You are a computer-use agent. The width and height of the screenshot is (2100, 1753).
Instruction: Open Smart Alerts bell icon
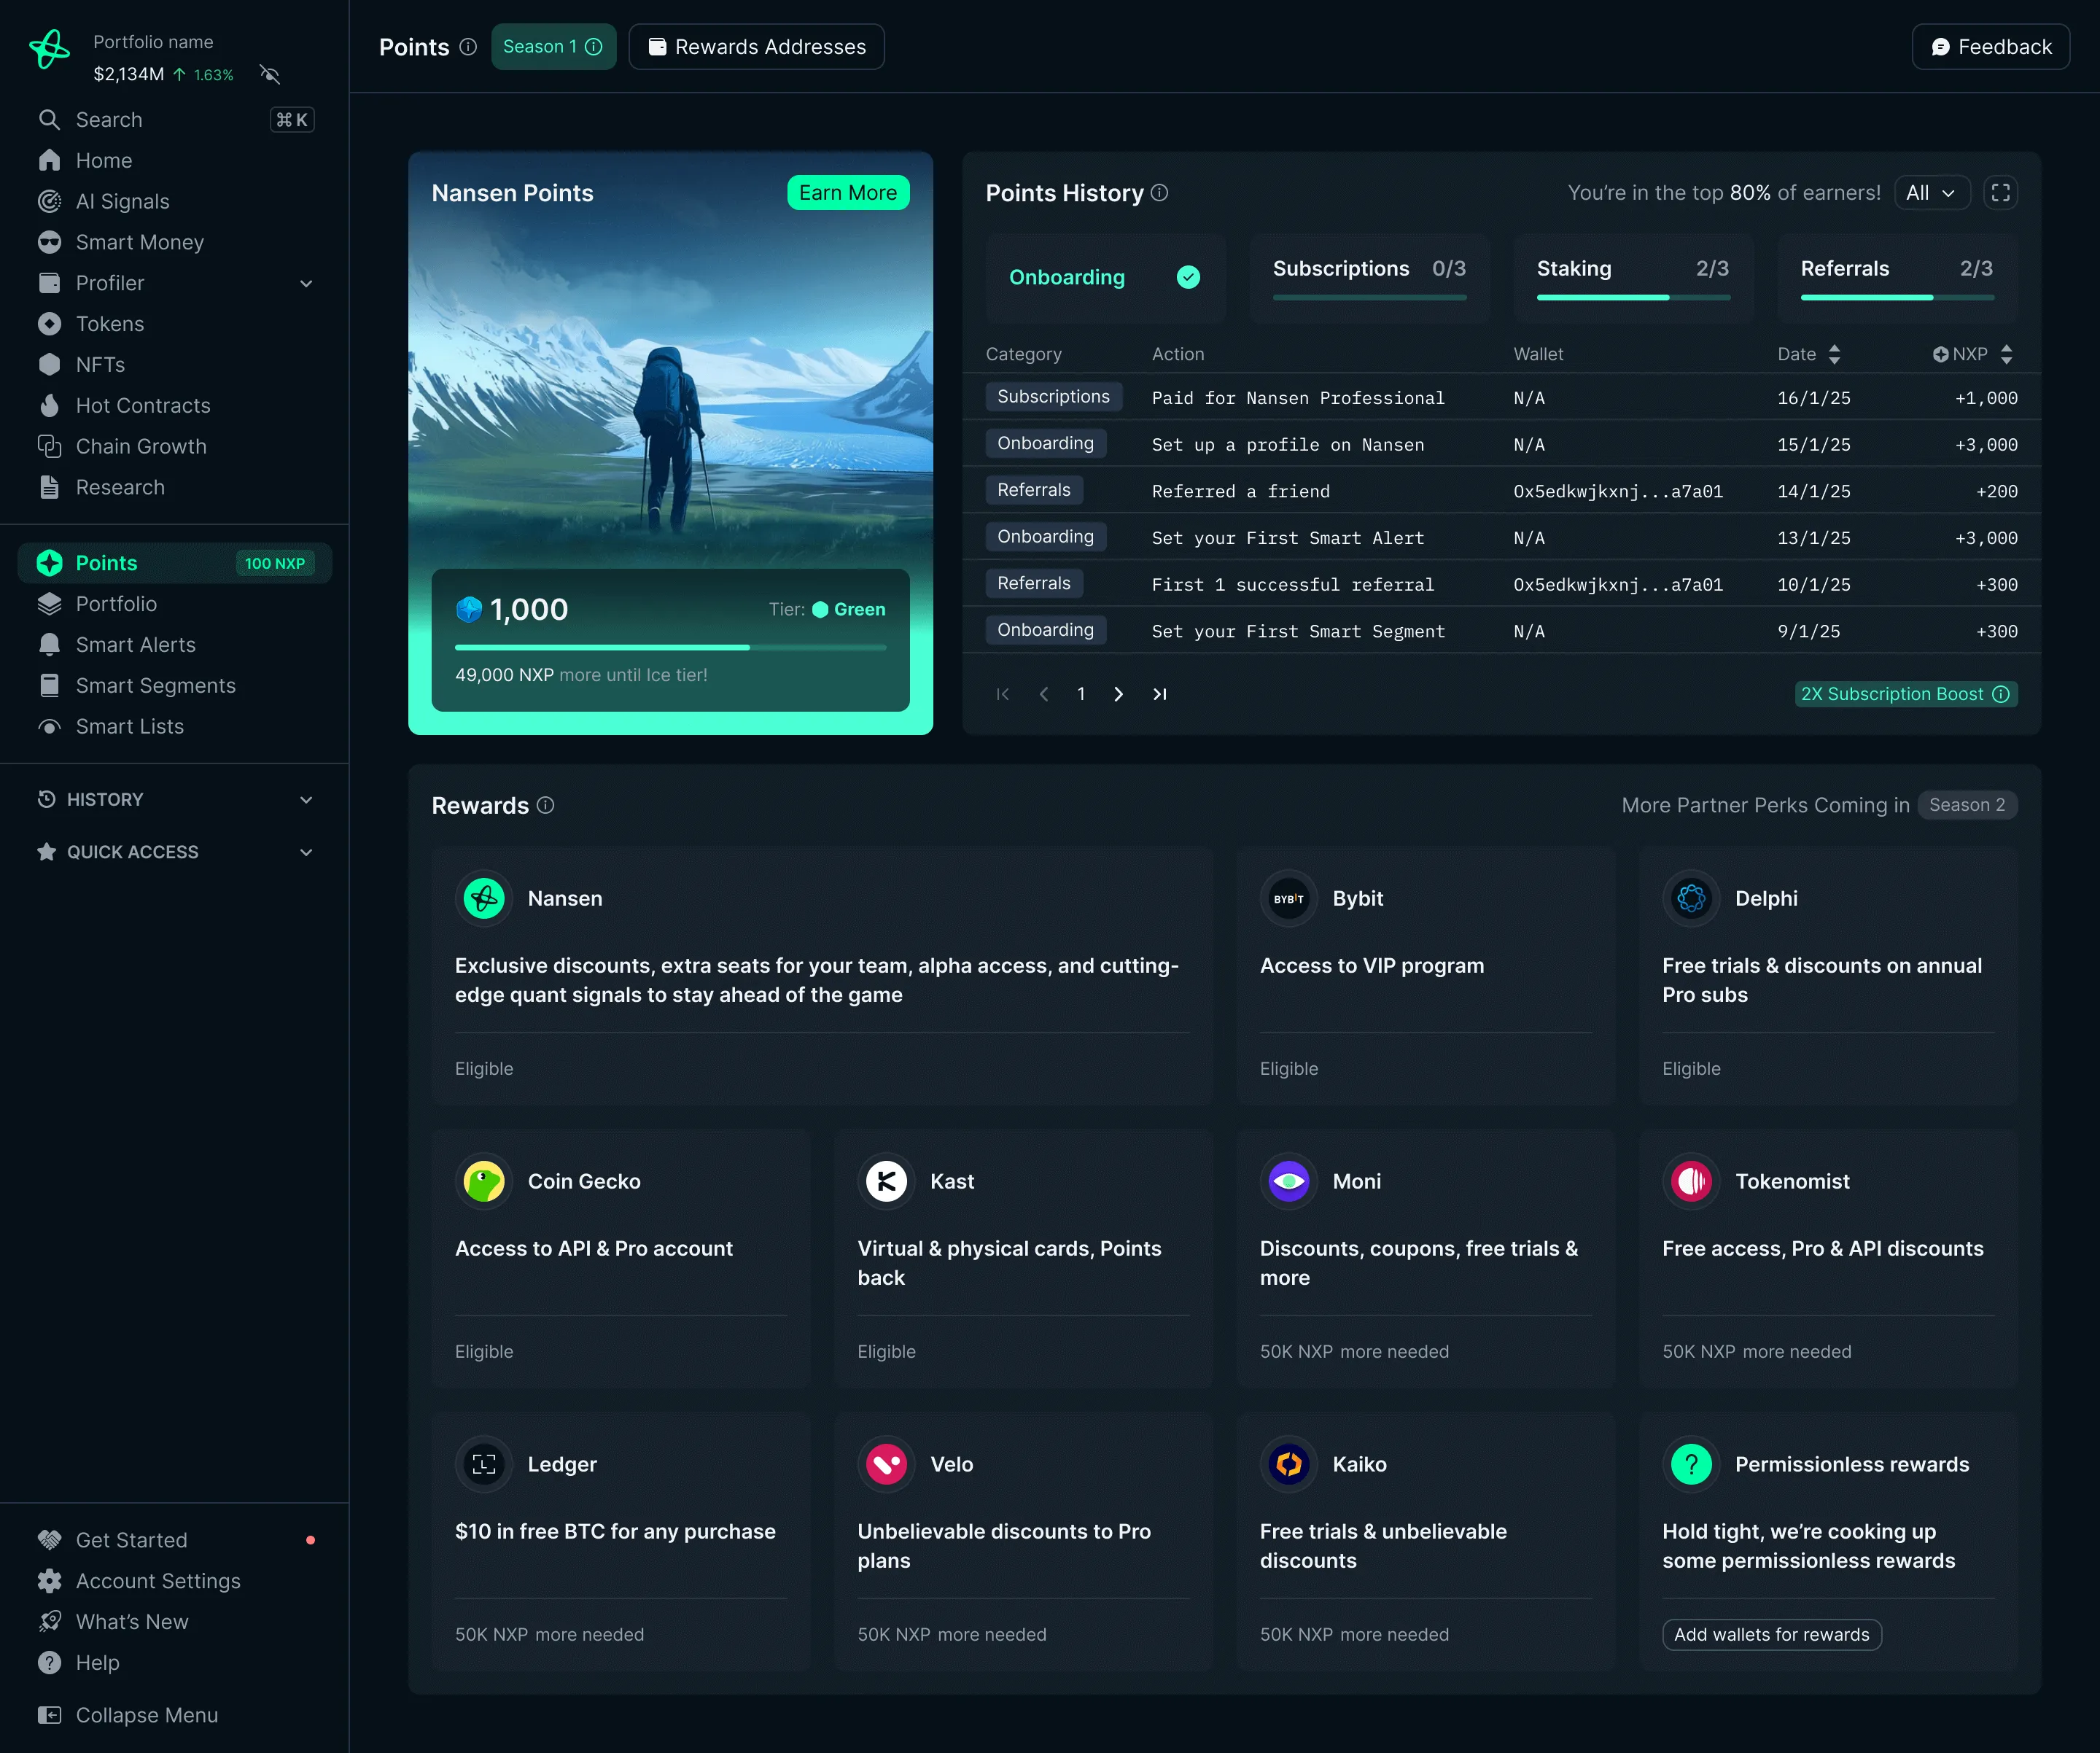pos(49,645)
